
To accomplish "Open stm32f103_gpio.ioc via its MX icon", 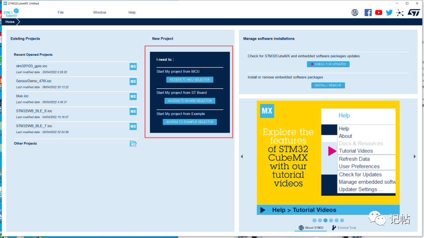I will point(133,66).
